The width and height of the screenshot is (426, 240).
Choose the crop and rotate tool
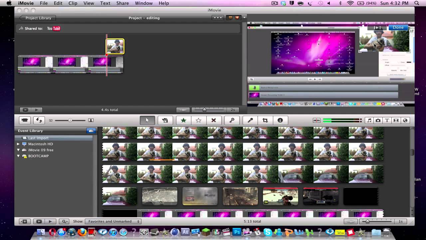pos(265,120)
